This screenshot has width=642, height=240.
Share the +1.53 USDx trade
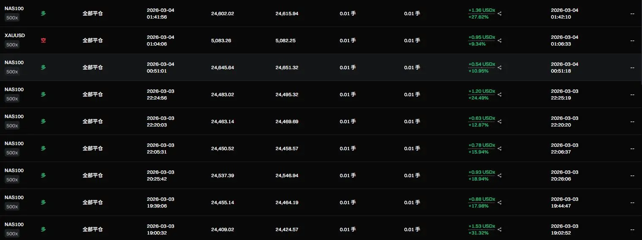(x=499, y=229)
